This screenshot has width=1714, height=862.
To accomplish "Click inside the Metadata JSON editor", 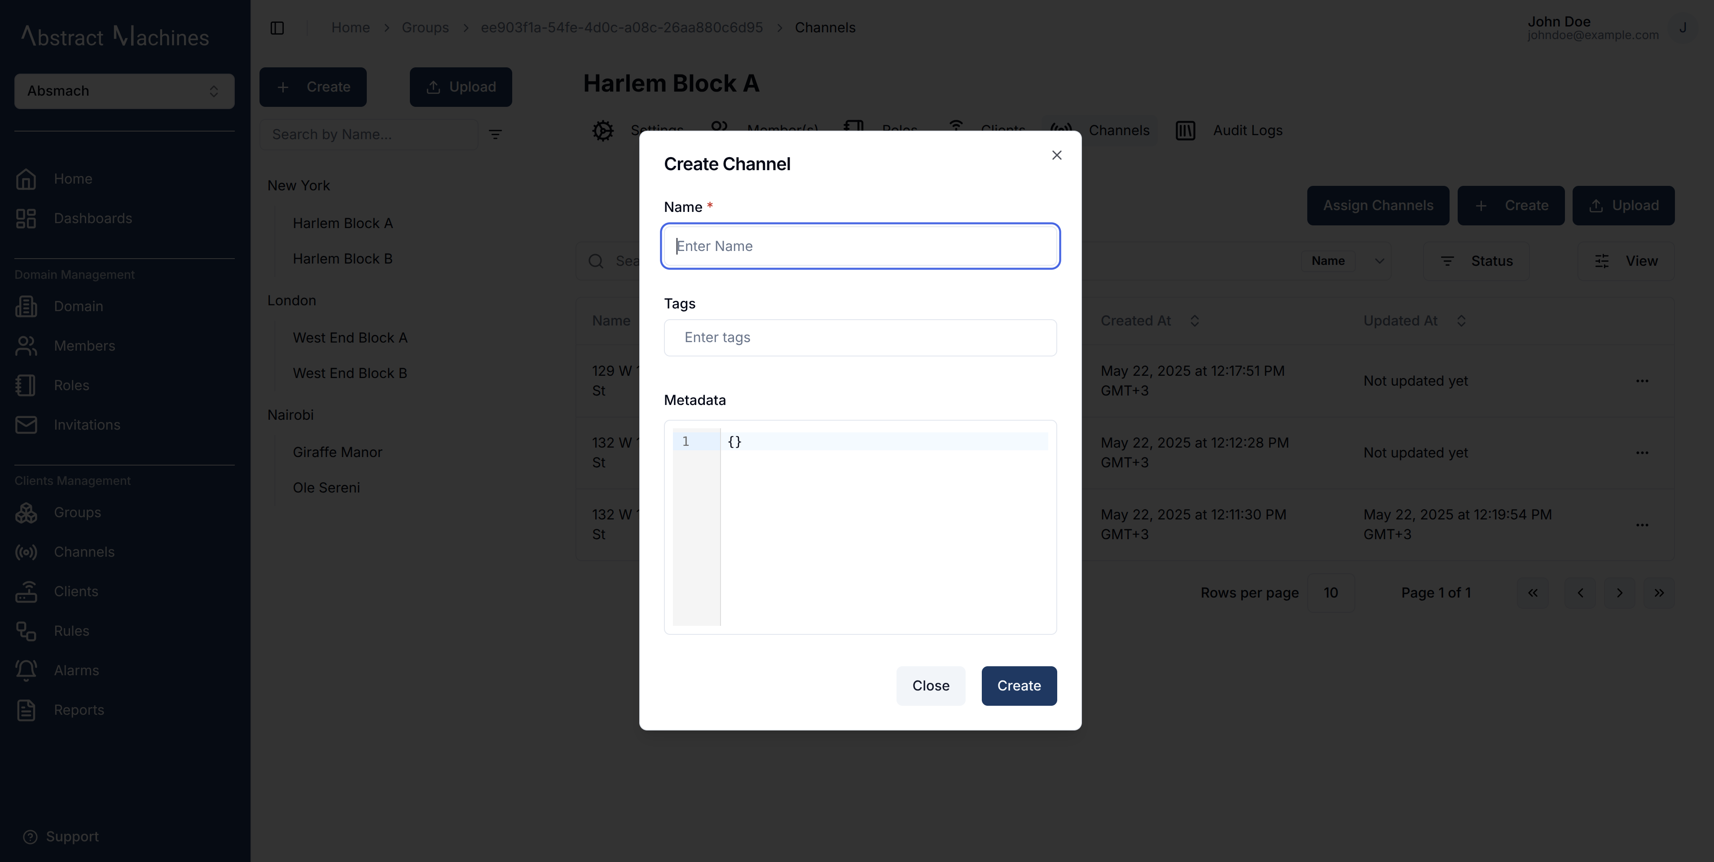I will click(x=860, y=527).
